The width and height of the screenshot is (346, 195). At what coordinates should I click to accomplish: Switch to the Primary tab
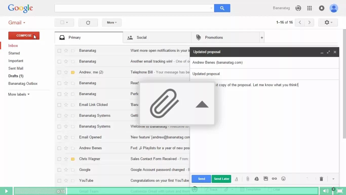click(x=89, y=38)
